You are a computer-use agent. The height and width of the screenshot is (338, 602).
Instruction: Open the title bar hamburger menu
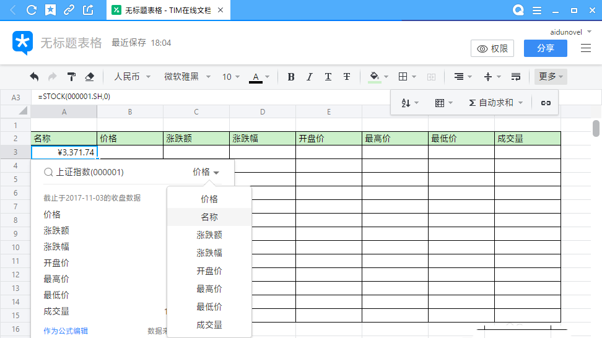537,11
